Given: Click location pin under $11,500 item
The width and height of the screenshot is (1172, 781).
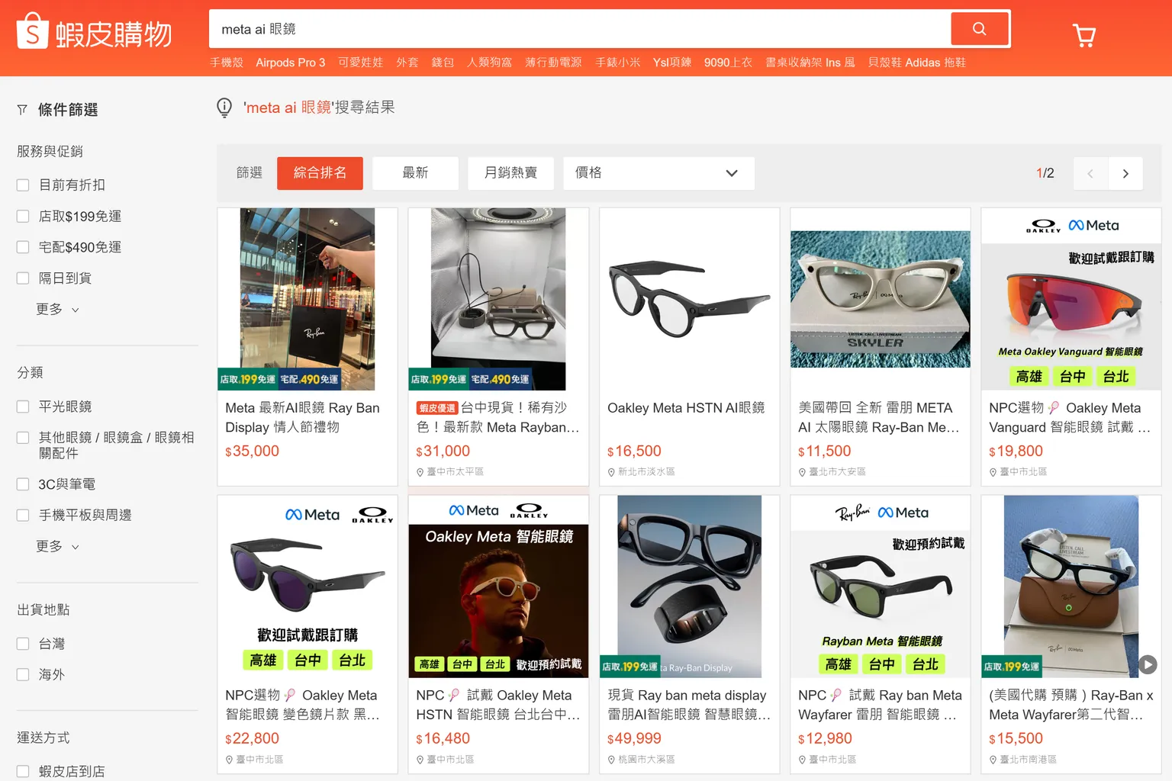Looking at the screenshot, I should pyautogui.click(x=802, y=472).
